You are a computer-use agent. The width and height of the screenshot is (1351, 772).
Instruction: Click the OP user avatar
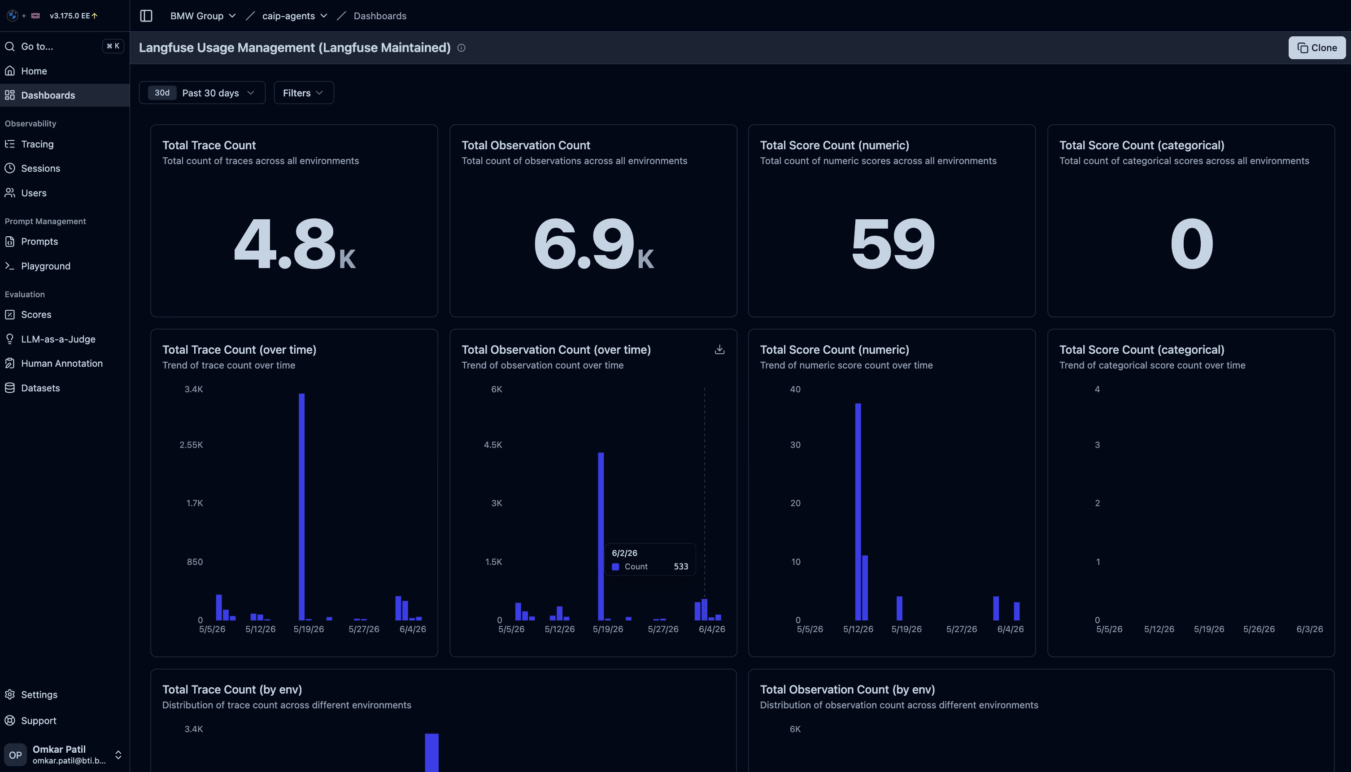coord(15,755)
